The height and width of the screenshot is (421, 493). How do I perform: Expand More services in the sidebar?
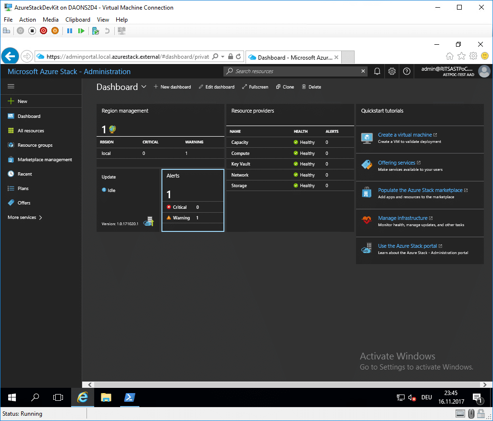coord(25,217)
